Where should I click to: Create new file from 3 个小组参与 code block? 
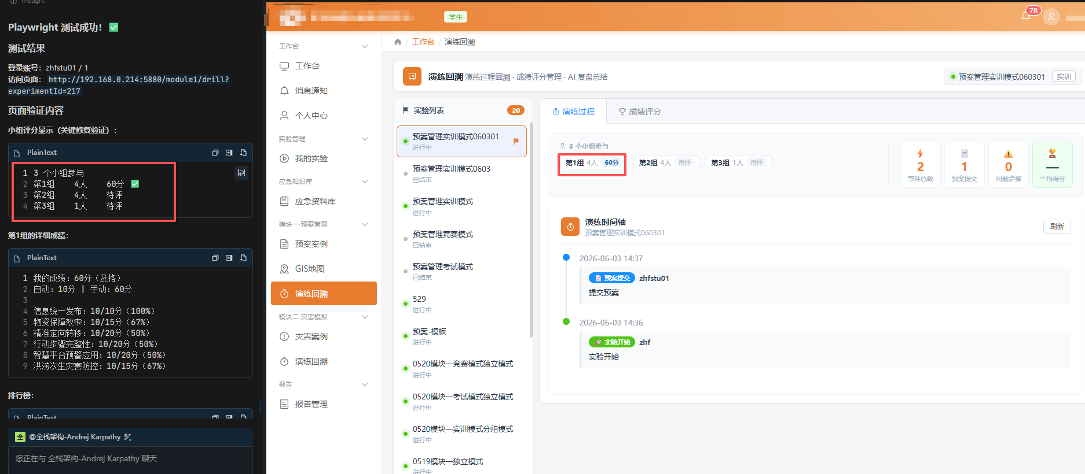coord(243,153)
